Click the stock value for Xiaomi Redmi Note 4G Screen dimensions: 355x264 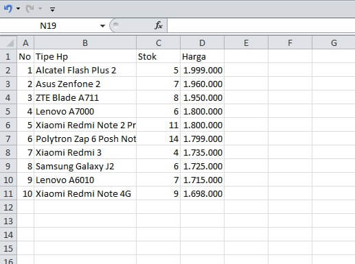pyautogui.click(x=158, y=193)
